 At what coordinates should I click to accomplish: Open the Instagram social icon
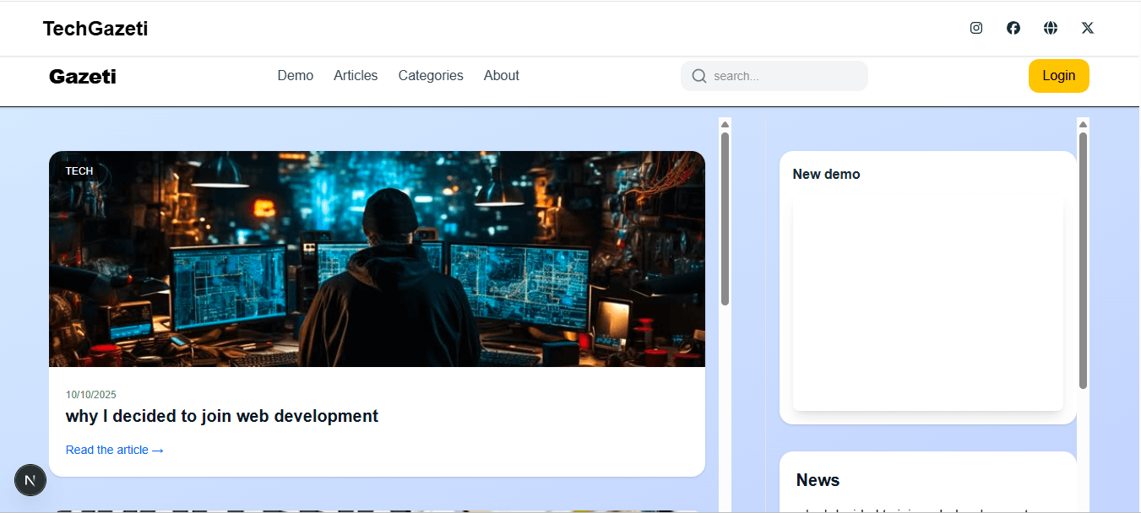coord(975,28)
